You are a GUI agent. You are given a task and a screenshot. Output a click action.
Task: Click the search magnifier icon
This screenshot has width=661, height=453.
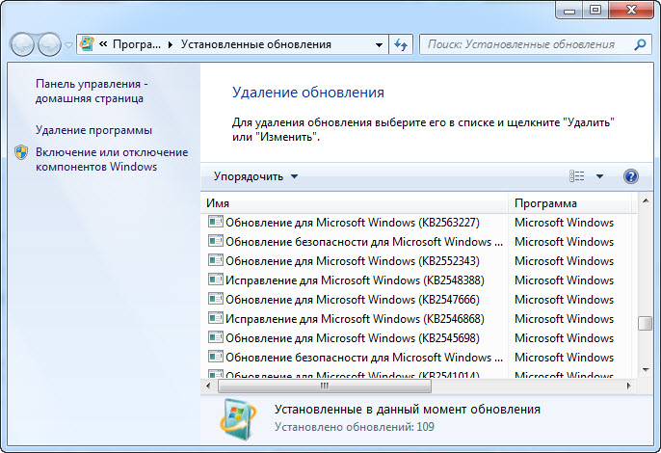pos(640,44)
